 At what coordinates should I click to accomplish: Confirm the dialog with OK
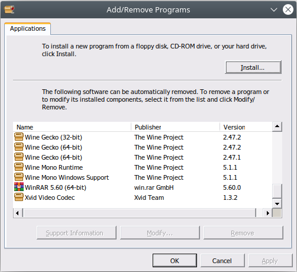[175, 261]
